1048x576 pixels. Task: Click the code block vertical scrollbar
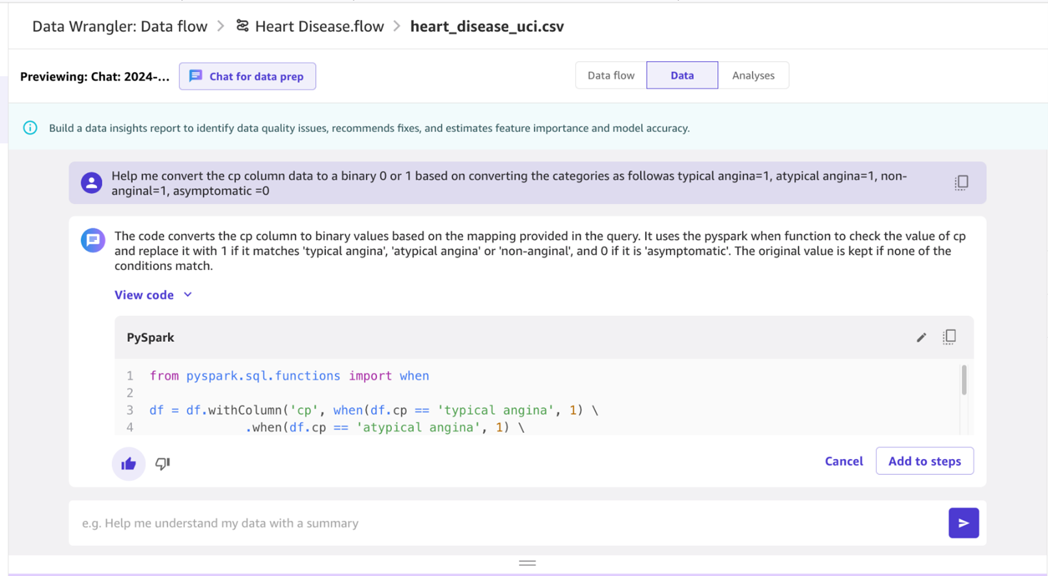[x=964, y=380]
